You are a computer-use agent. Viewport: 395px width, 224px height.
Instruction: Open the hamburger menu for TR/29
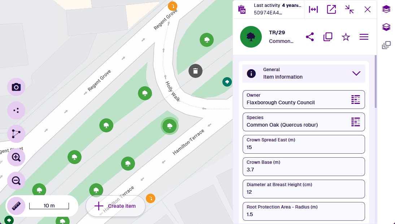coord(364,37)
